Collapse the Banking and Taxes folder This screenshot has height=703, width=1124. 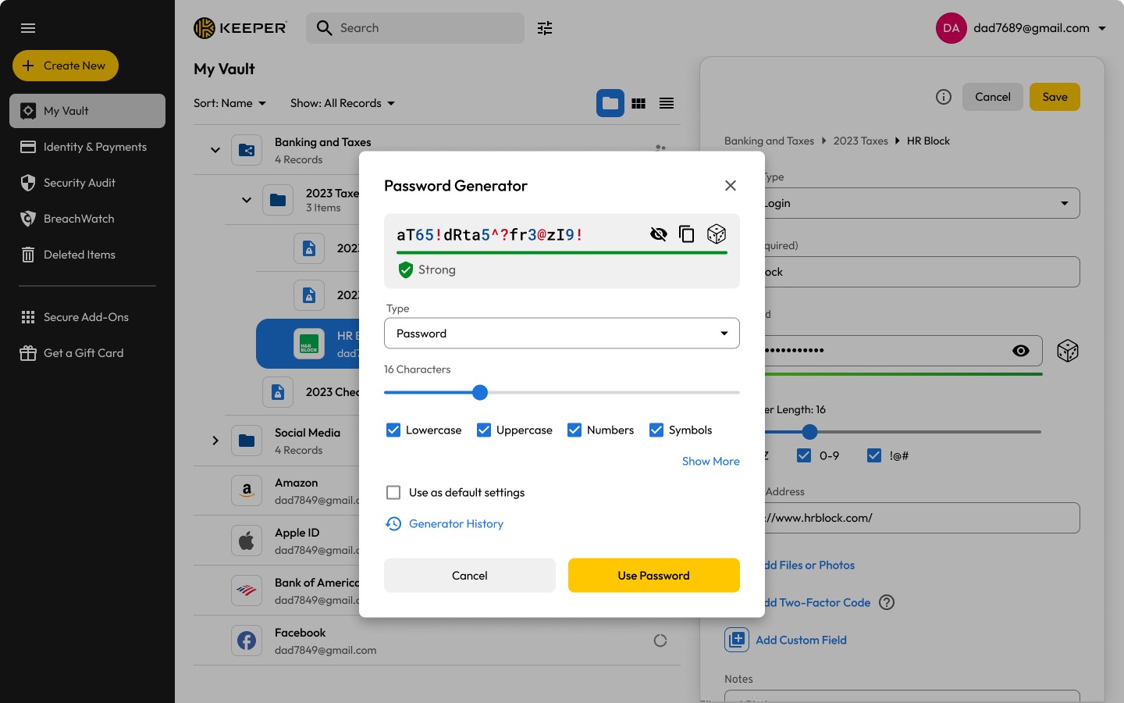[215, 150]
